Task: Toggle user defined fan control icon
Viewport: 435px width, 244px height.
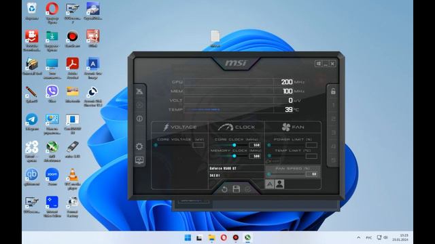Action: click(x=279, y=184)
